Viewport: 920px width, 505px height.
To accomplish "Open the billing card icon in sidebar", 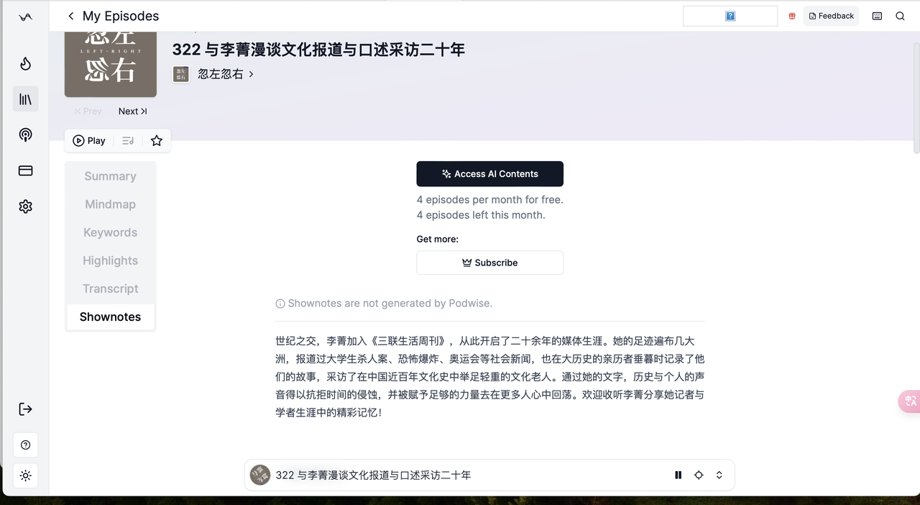I will [25, 170].
